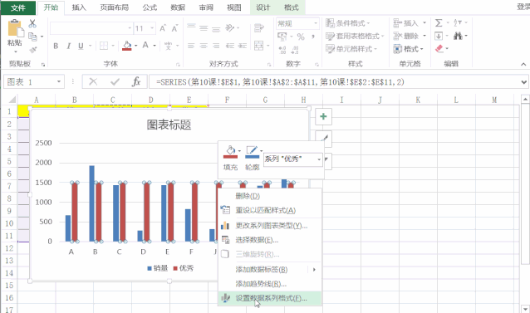Screen dimensions: 530x313
Task: Click the Find and Select binoculars icon
Action: pyautogui.click(x=458, y=36)
